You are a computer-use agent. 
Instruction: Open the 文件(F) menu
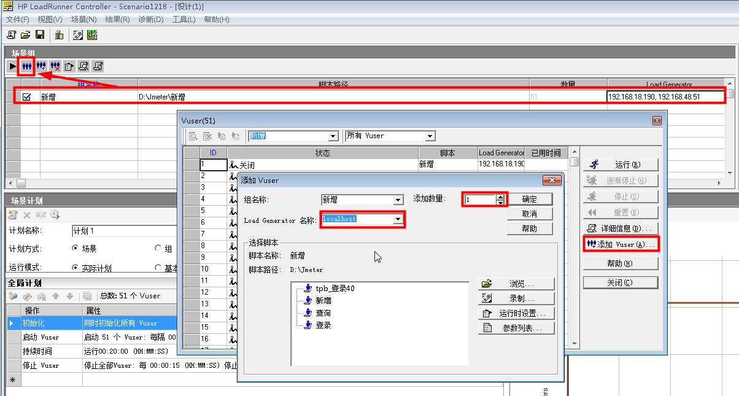click(x=17, y=20)
